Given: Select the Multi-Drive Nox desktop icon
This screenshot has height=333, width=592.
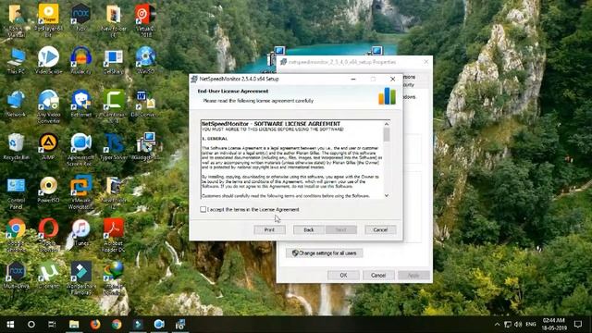Looking at the screenshot, I should [16, 276].
